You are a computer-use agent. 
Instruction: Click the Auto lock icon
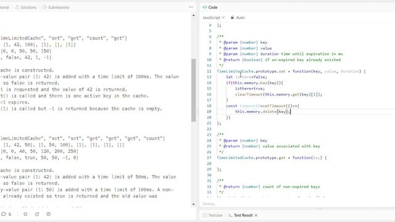(x=232, y=18)
